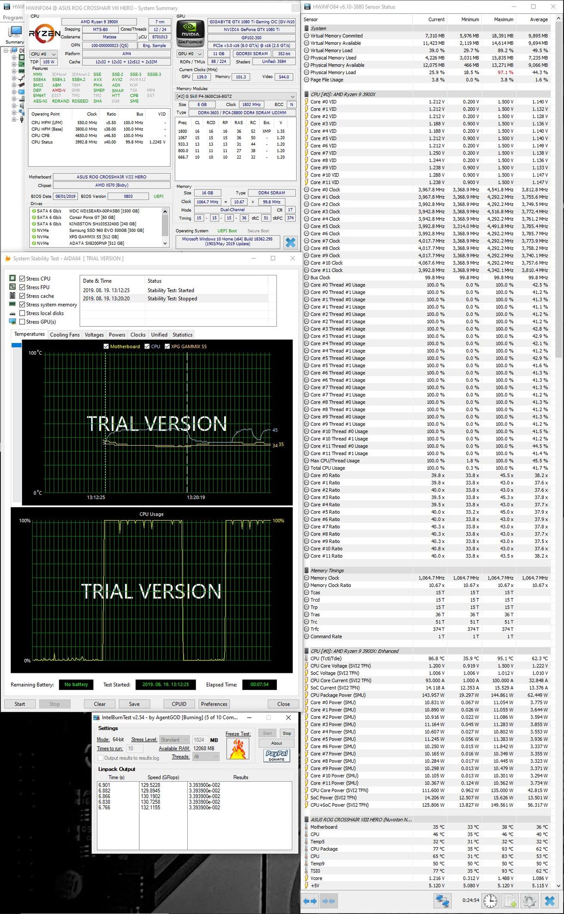Open the GPU #0 dropdown
The height and width of the screenshot is (914, 564).
pyautogui.click(x=190, y=54)
